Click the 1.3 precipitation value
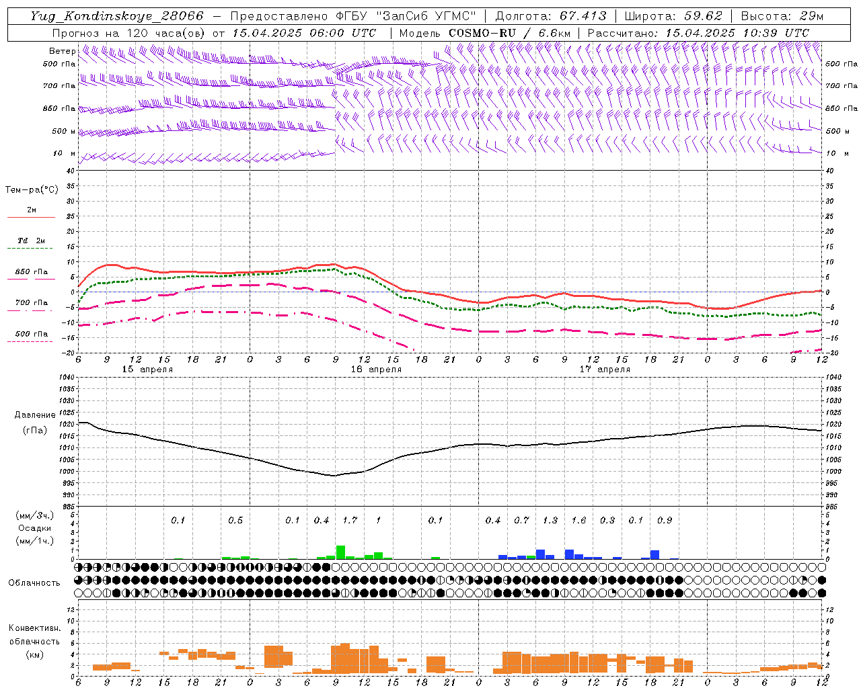The image size is (861, 688). tap(550, 520)
